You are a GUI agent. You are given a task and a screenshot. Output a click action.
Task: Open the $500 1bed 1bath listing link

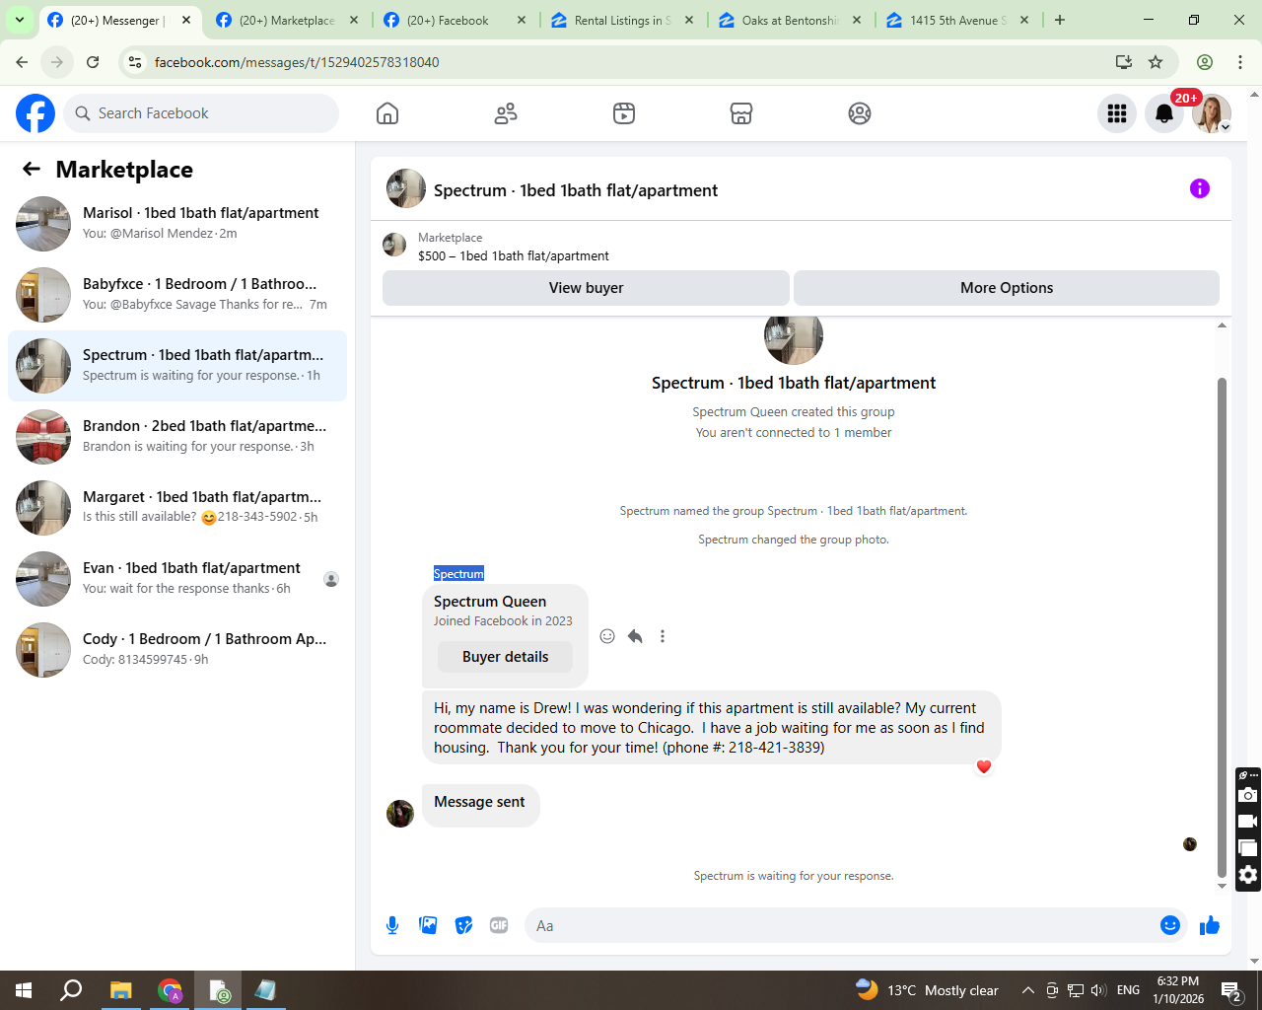pyautogui.click(x=513, y=255)
